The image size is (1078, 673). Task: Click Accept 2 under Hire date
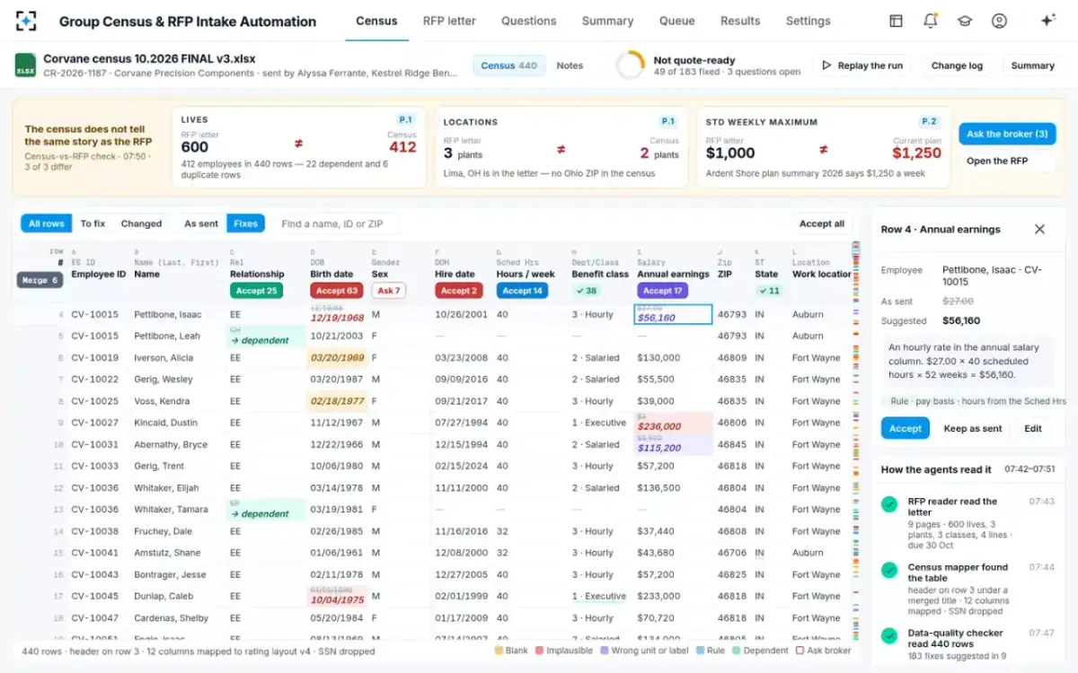458,291
